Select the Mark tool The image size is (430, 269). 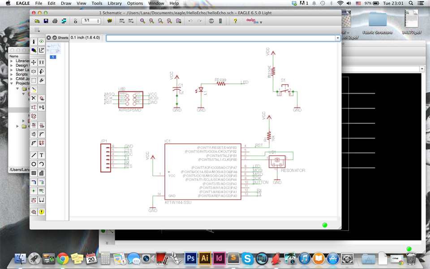(x=41, y=50)
